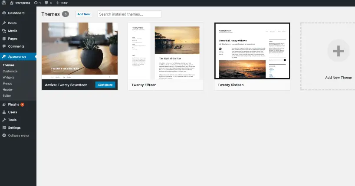Image resolution: width=355 pixels, height=186 pixels.
Task: Open Widgets submenu item
Action: point(8,77)
